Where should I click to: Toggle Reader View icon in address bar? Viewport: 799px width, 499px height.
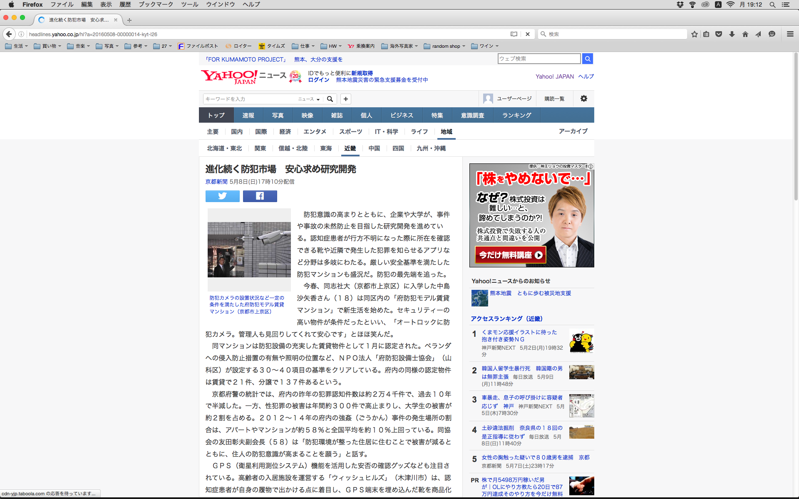tap(514, 34)
